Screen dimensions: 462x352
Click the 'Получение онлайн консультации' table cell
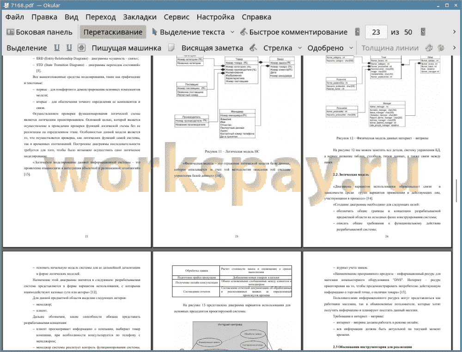tap(196, 282)
